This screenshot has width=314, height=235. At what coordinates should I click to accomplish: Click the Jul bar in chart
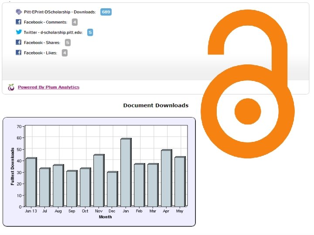coord(44,187)
